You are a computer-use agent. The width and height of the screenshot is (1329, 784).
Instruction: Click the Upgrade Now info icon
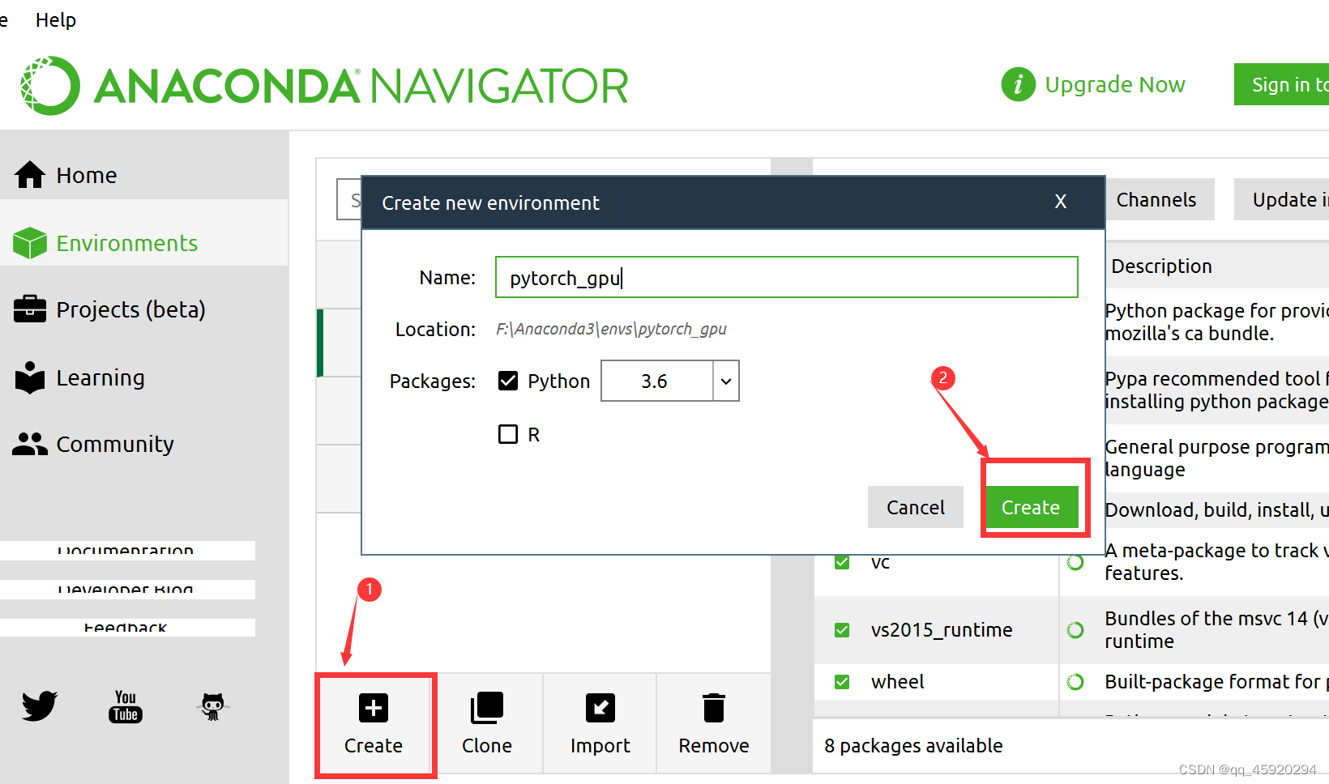(x=1019, y=84)
